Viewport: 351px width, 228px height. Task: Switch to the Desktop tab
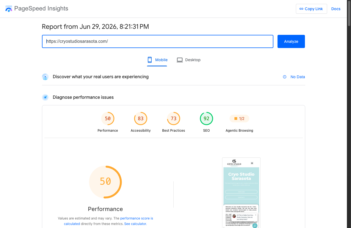click(x=189, y=60)
